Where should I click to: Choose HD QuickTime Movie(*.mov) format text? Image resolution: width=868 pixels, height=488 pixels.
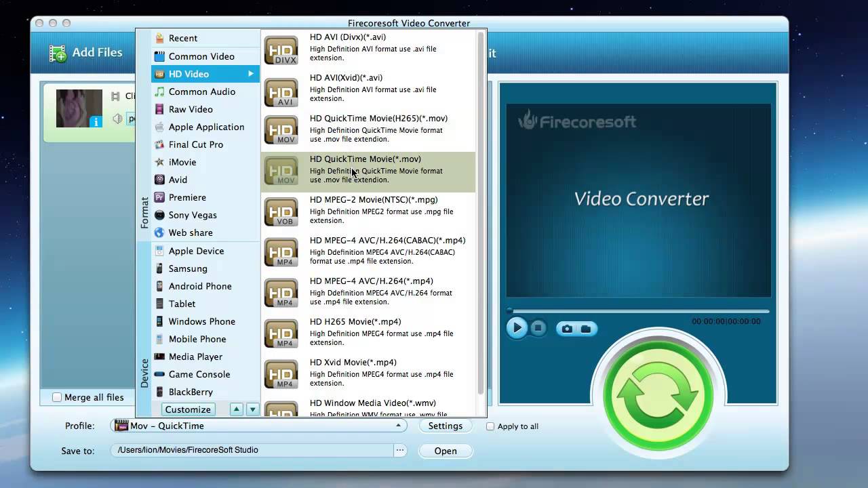click(x=366, y=159)
